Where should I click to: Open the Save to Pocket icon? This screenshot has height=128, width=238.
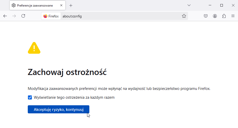pyautogui.click(x=206, y=16)
